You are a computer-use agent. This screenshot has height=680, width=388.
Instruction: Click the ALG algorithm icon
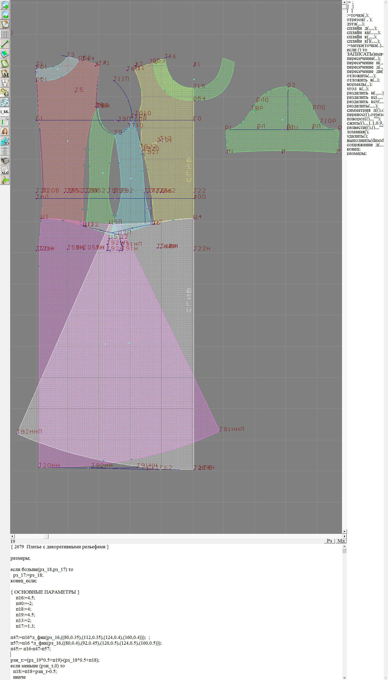click(x=5, y=170)
